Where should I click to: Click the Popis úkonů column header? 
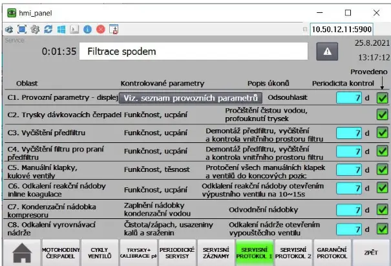click(x=268, y=83)
